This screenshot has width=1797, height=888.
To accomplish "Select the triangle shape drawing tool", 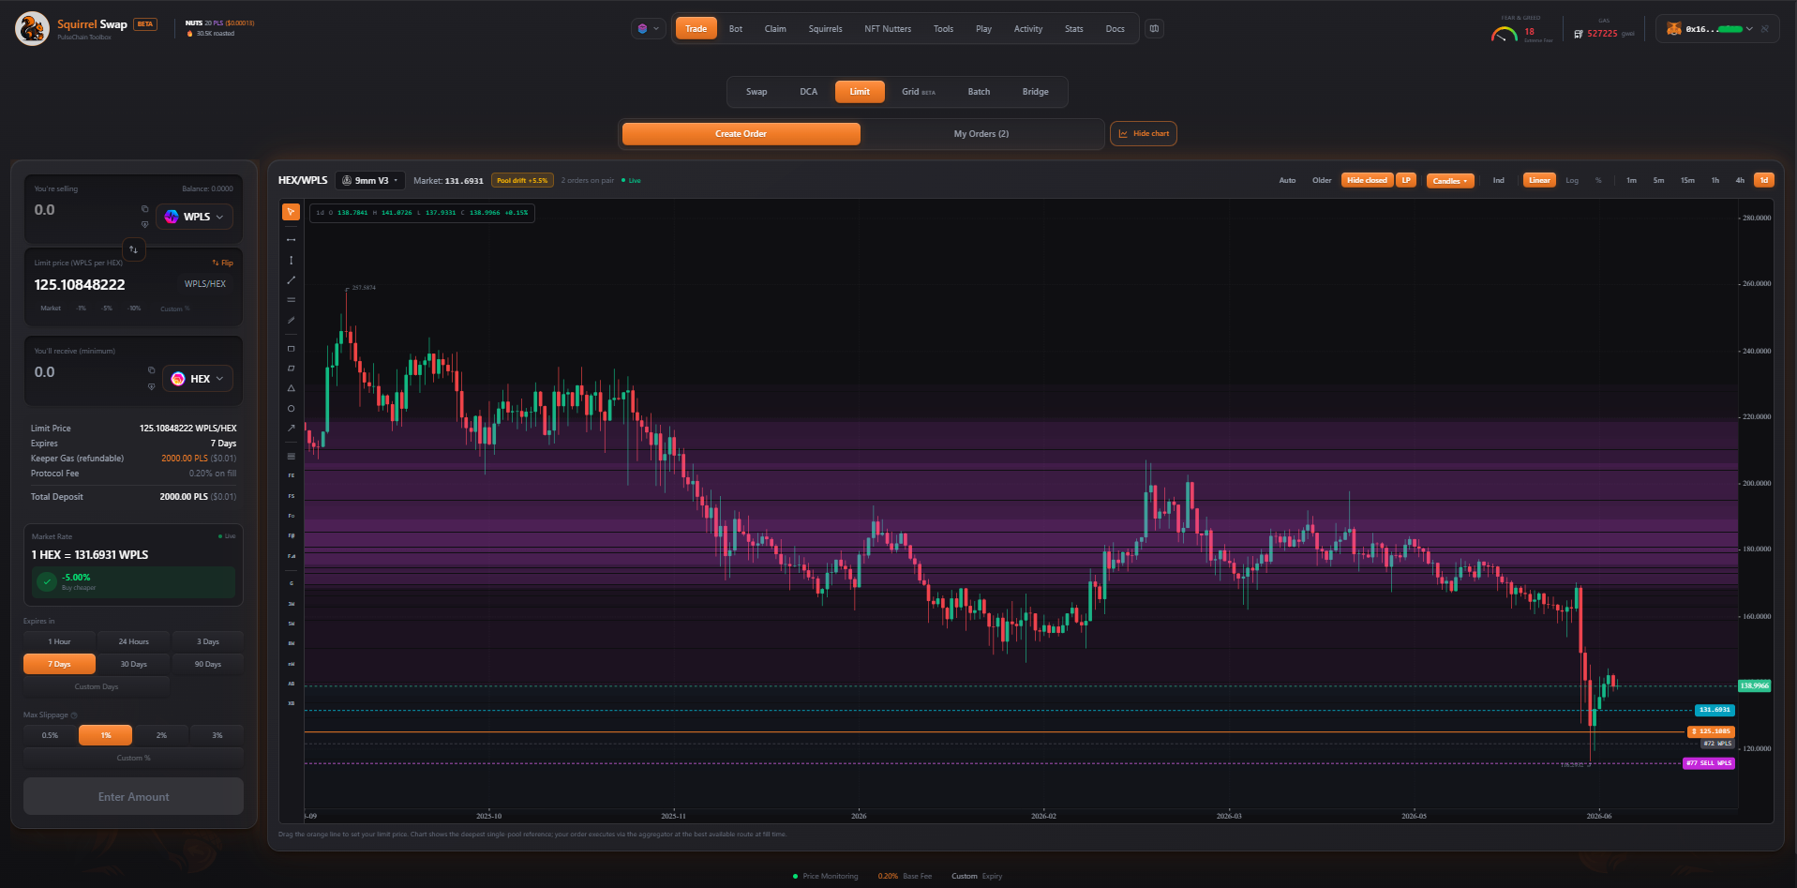I will click(x=291, y=388).
